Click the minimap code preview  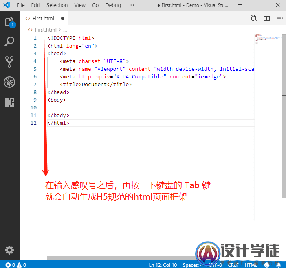click(267, 39)
